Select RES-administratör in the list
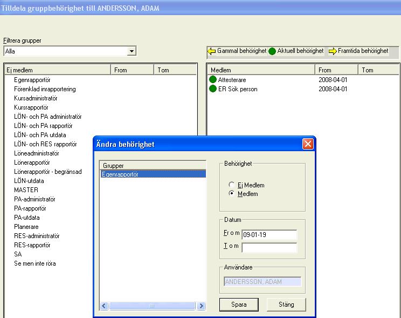Viewport: 401px width, 318px height. tap(37, 236)
